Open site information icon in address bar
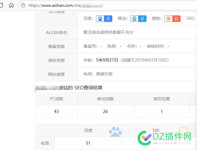Viewport: 197px width, 150px height. [x=23, y=5]
